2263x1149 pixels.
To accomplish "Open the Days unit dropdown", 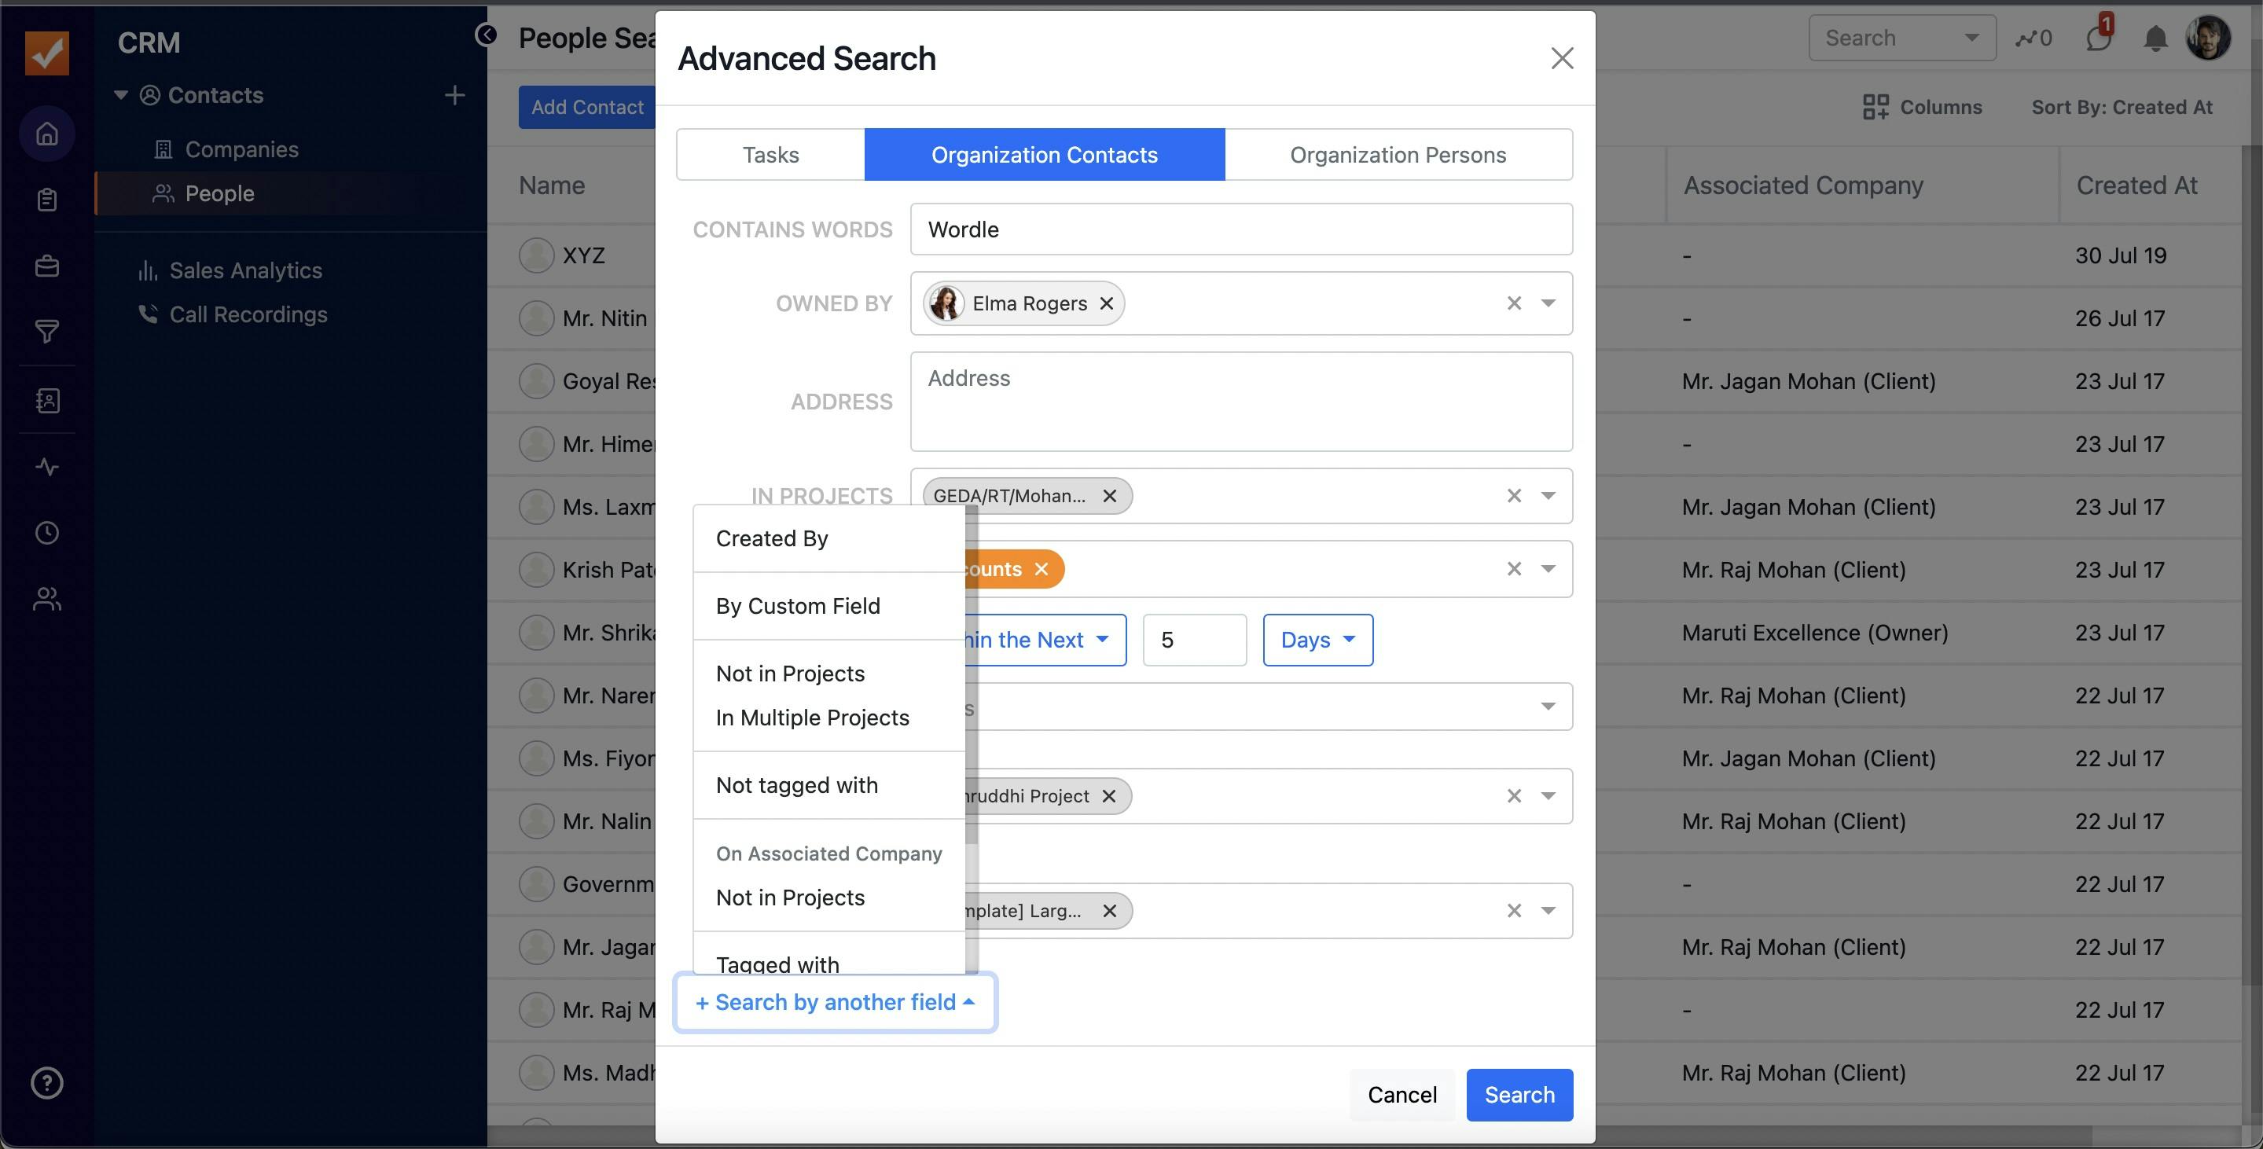I will pos(1317,640).
